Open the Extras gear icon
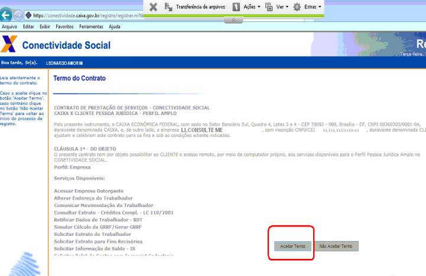426x276 pixels. point(297,6)
